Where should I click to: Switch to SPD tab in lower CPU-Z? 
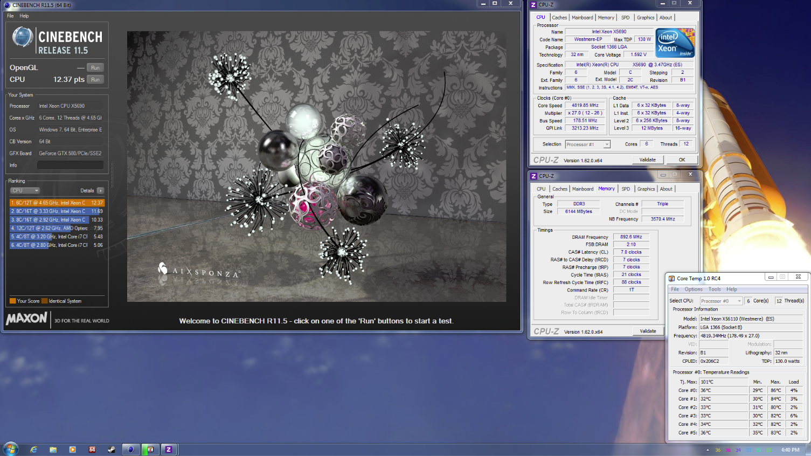tap(626, 189)
